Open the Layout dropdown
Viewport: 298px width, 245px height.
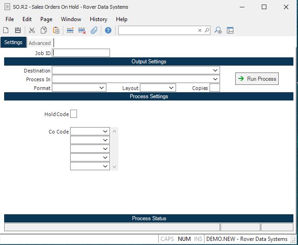[x=171, y=88]
